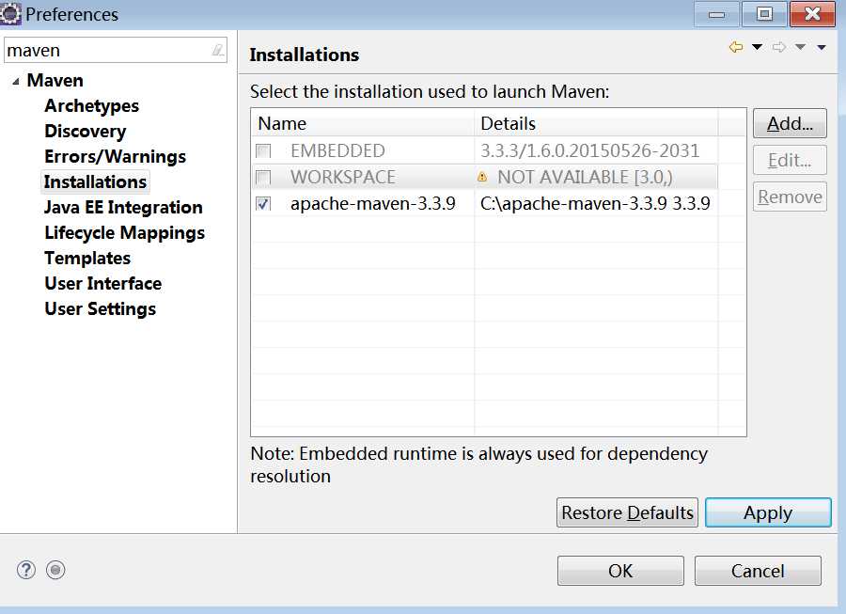Screen dimensions: 846x614
Task: Collapse the Maven tree node
Action: click(16, 82)
